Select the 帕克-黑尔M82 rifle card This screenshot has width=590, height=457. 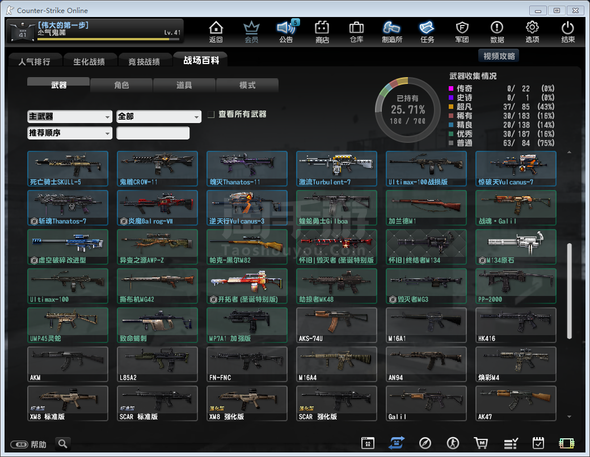[x=247, y=247]
